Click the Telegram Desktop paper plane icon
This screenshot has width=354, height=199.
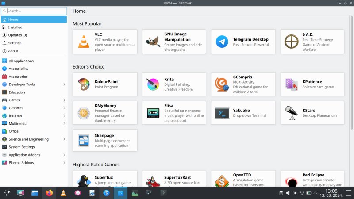click(x=222, y=42)
